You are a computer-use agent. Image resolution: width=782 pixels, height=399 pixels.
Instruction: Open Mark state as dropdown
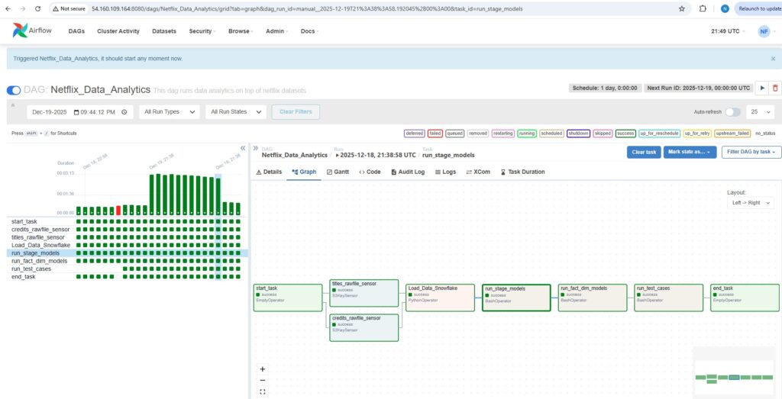click(690, 152)
